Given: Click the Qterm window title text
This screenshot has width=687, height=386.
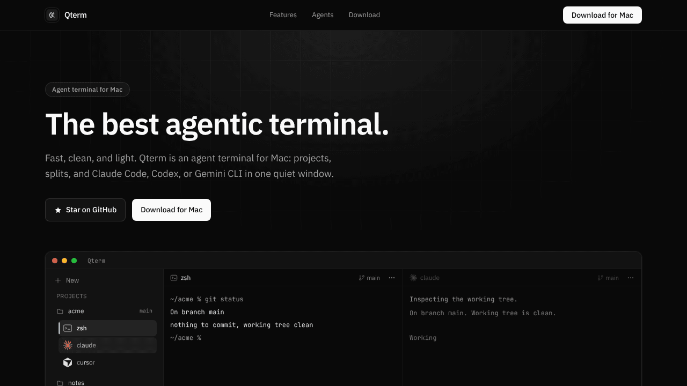Looking at the screenshot, I should coord(97,261).
